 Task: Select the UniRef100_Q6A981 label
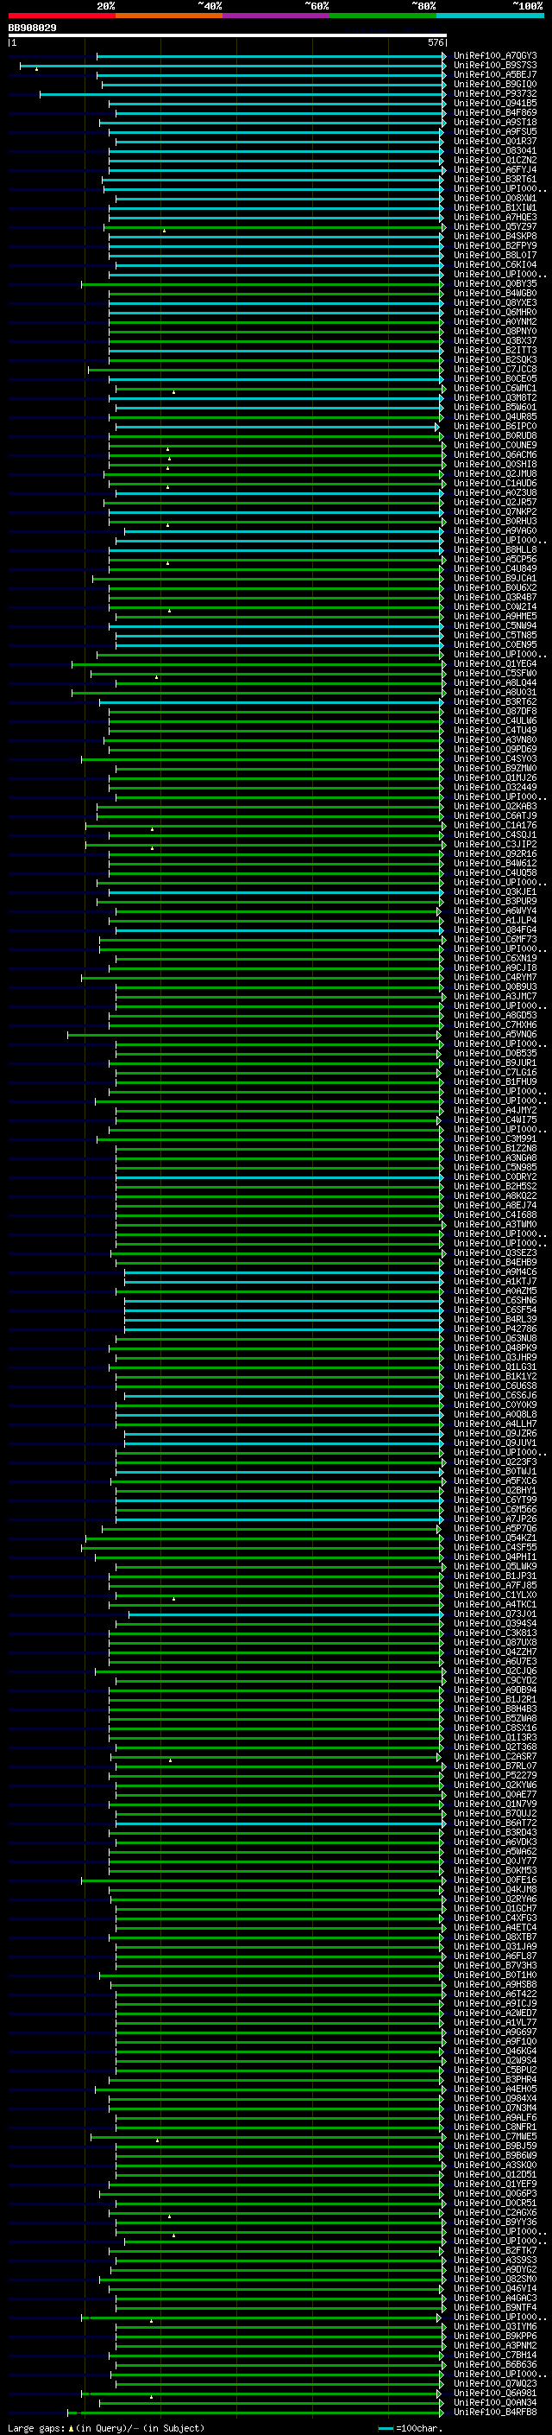click(494, 2393)
